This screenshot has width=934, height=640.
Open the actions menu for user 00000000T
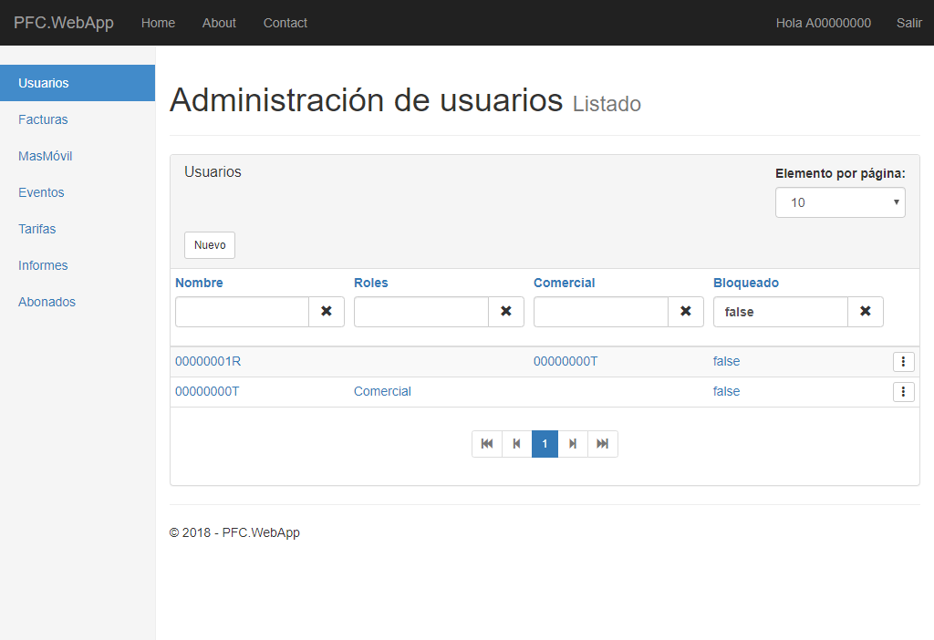click(x=903, y=391)
